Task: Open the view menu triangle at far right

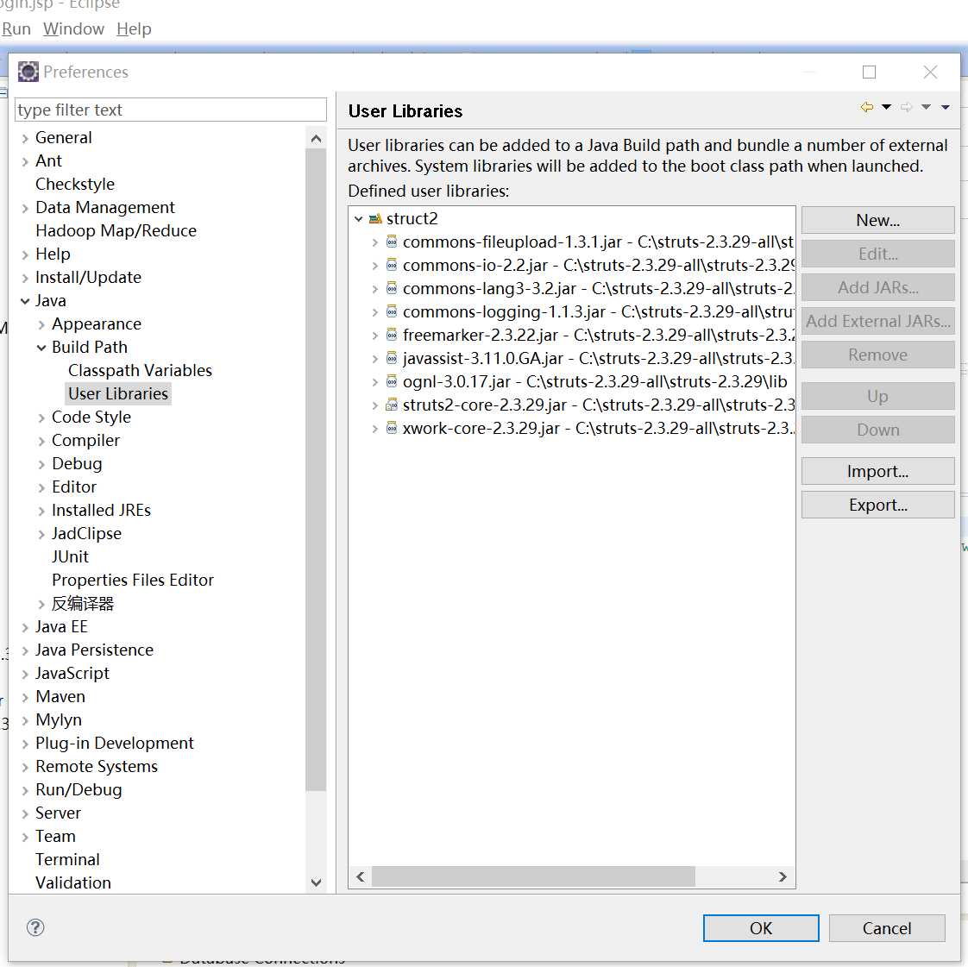Action: [x=946, y=107]
